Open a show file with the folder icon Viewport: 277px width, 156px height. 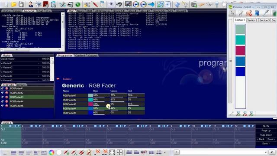(x=13, y=4)
